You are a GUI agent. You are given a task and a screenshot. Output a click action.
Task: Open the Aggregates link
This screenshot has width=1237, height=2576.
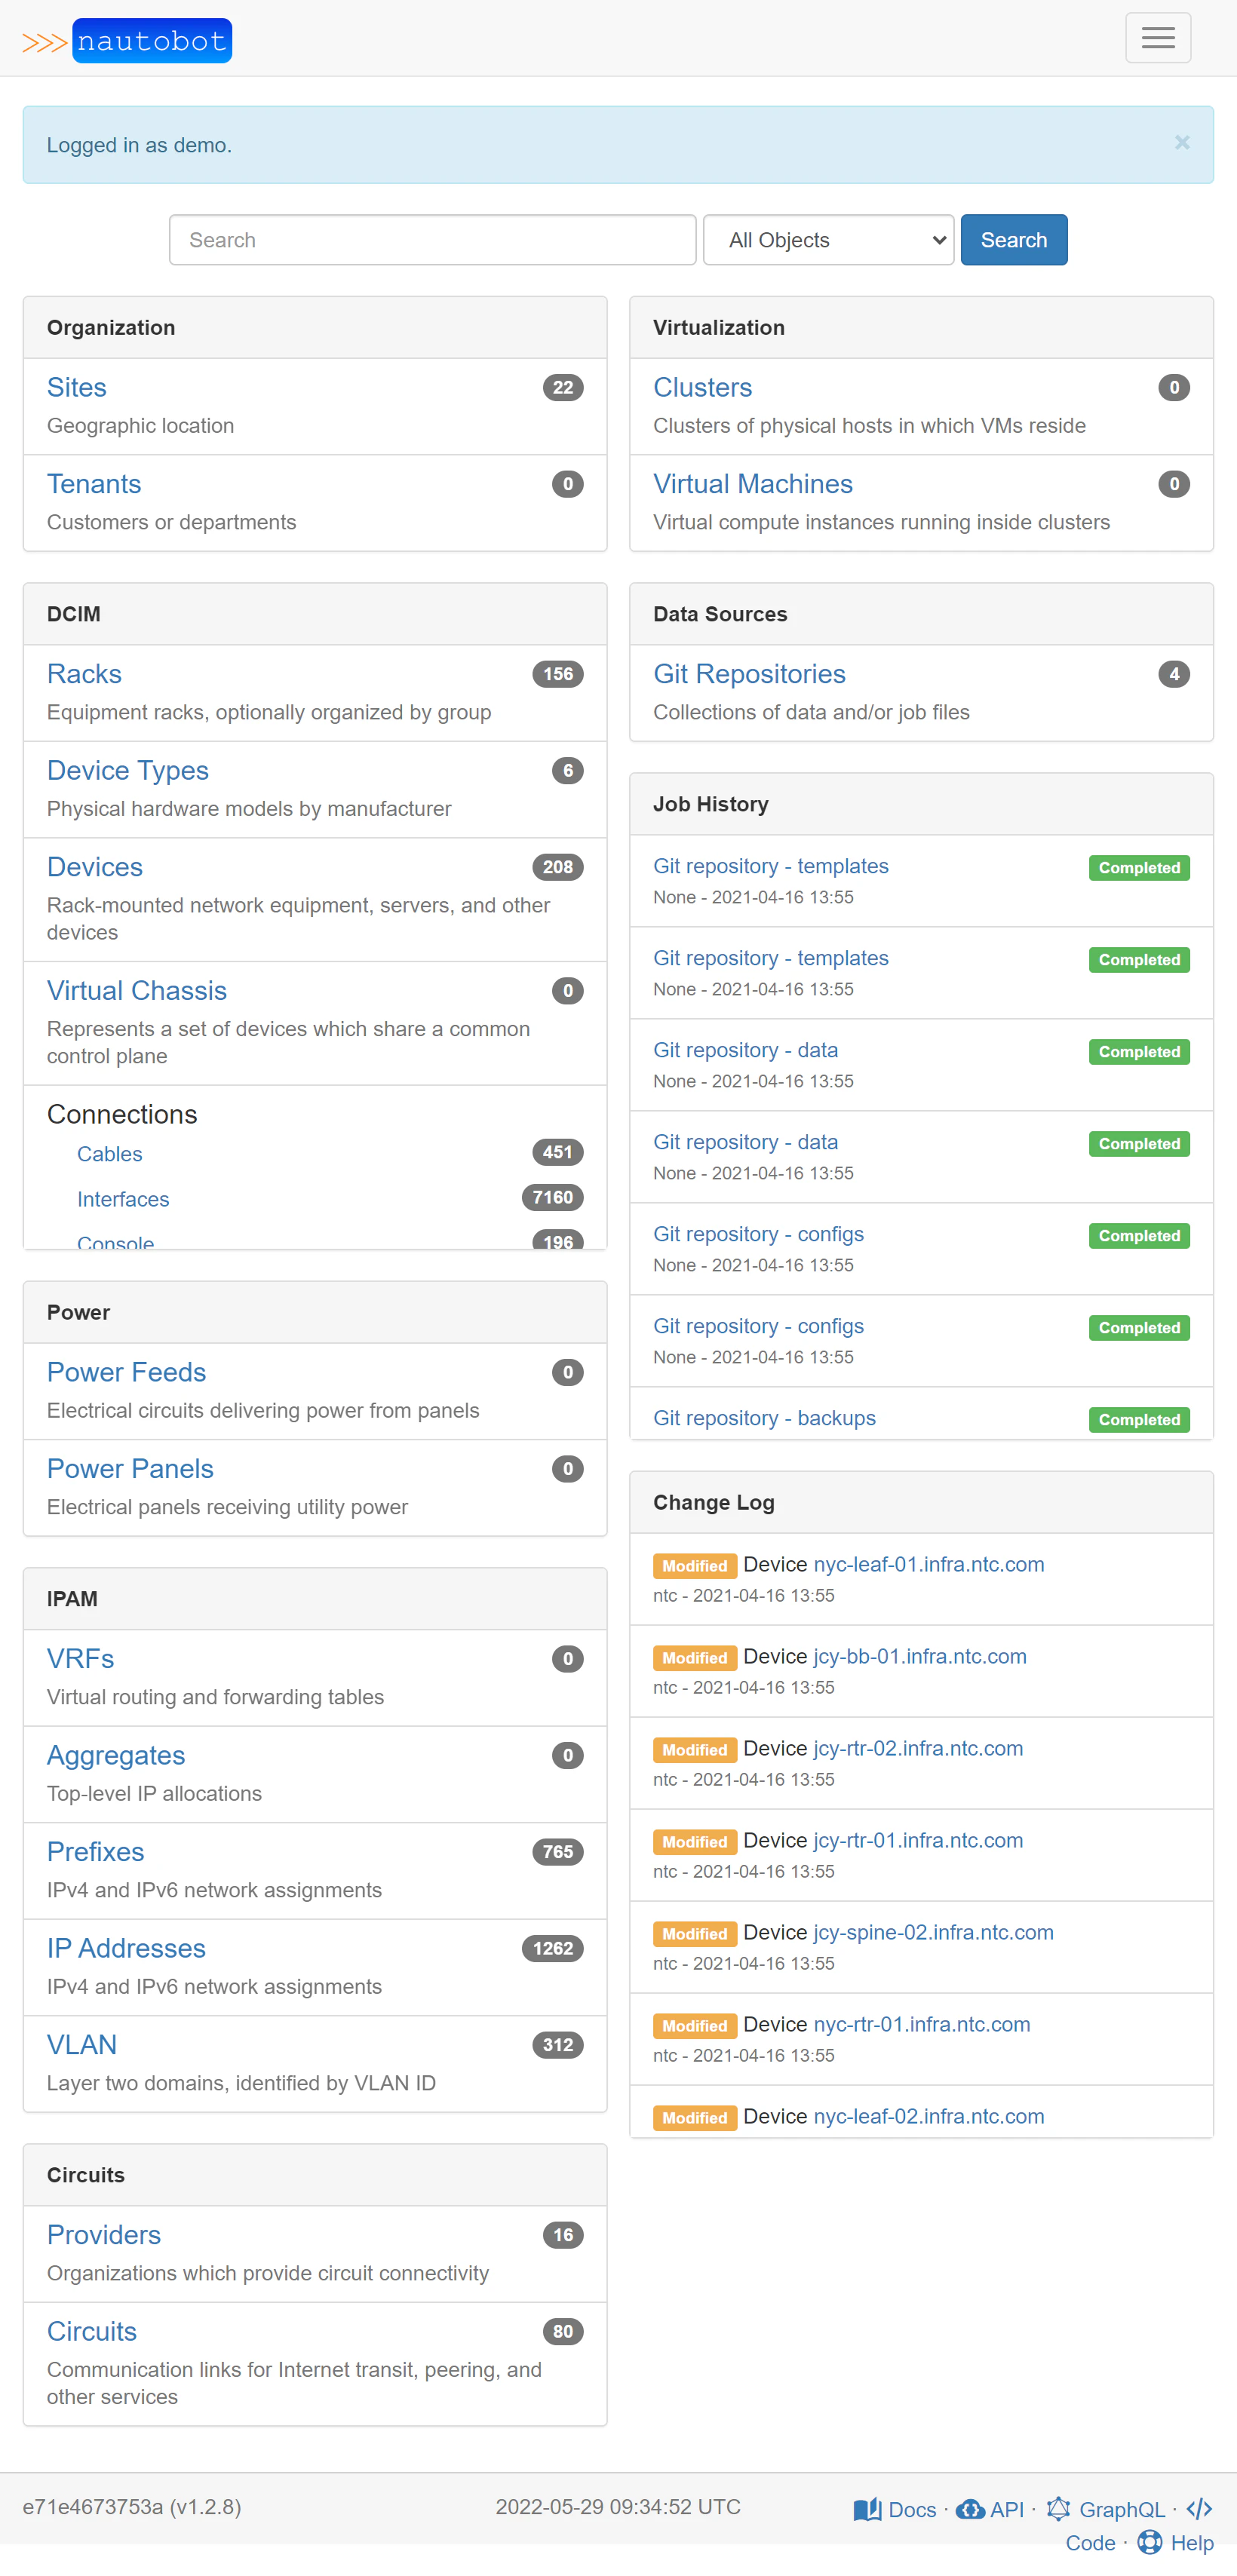116,1756
